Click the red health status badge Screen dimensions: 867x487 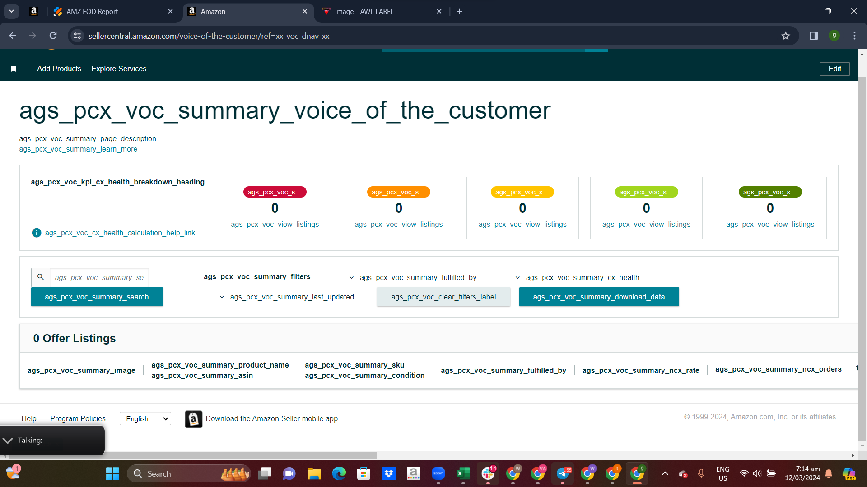tap(275, 192)
